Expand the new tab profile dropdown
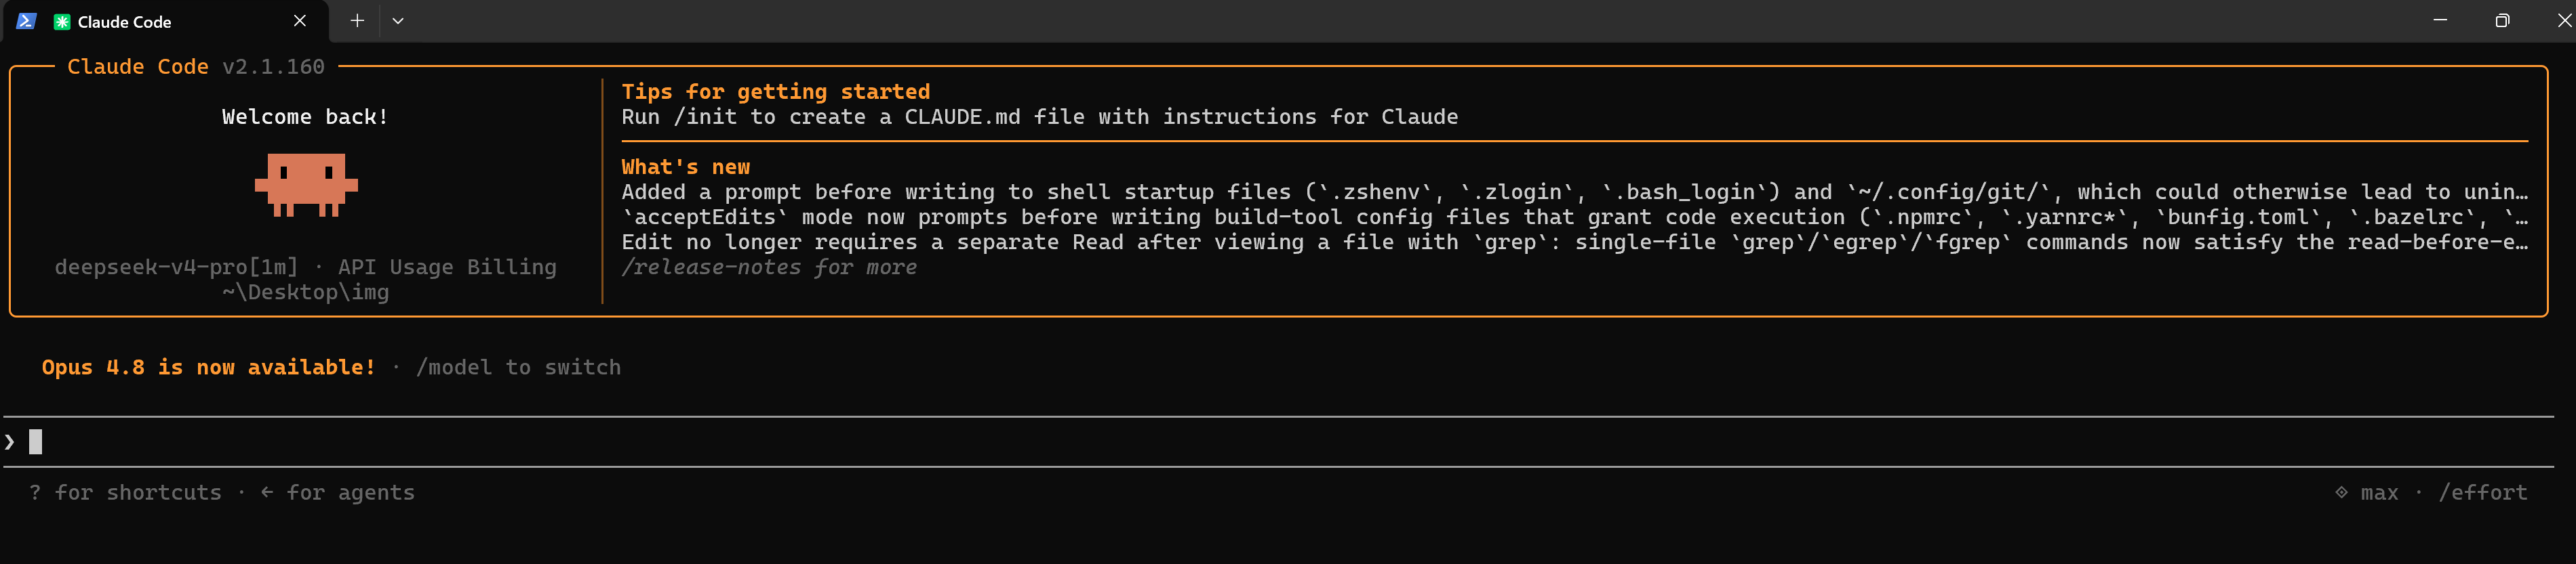Screen dimensions: 2576x564 pyautogui.click(x=398, y=21)
